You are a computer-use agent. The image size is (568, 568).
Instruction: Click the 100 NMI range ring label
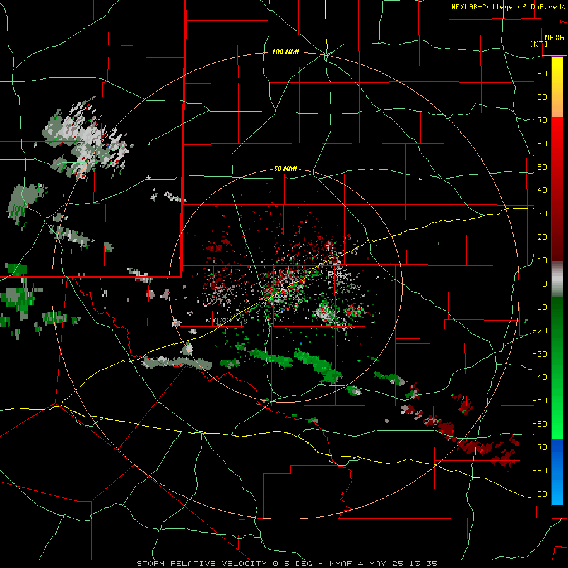point(285,52)
